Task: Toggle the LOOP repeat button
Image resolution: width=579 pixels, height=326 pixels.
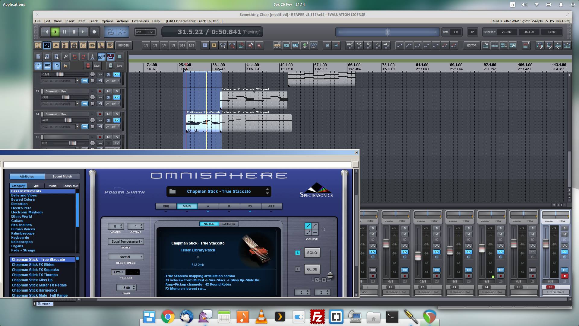Action: 111,32
